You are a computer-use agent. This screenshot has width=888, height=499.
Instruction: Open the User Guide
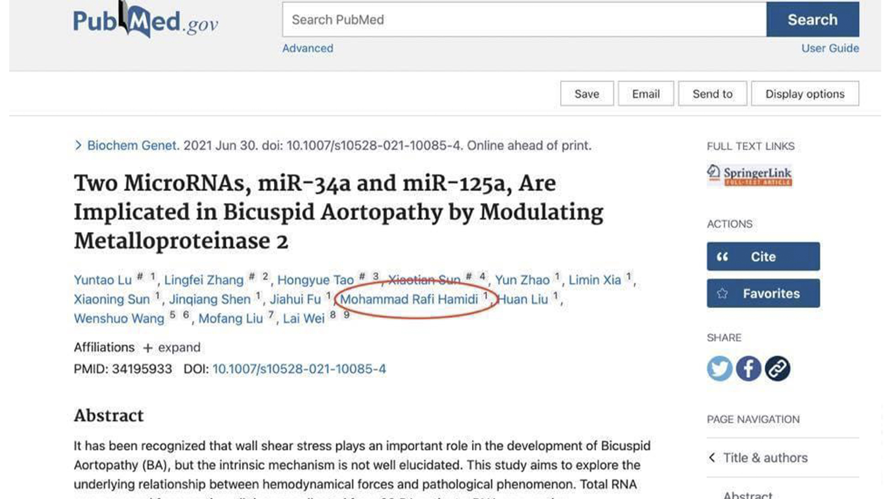[830, 48]
